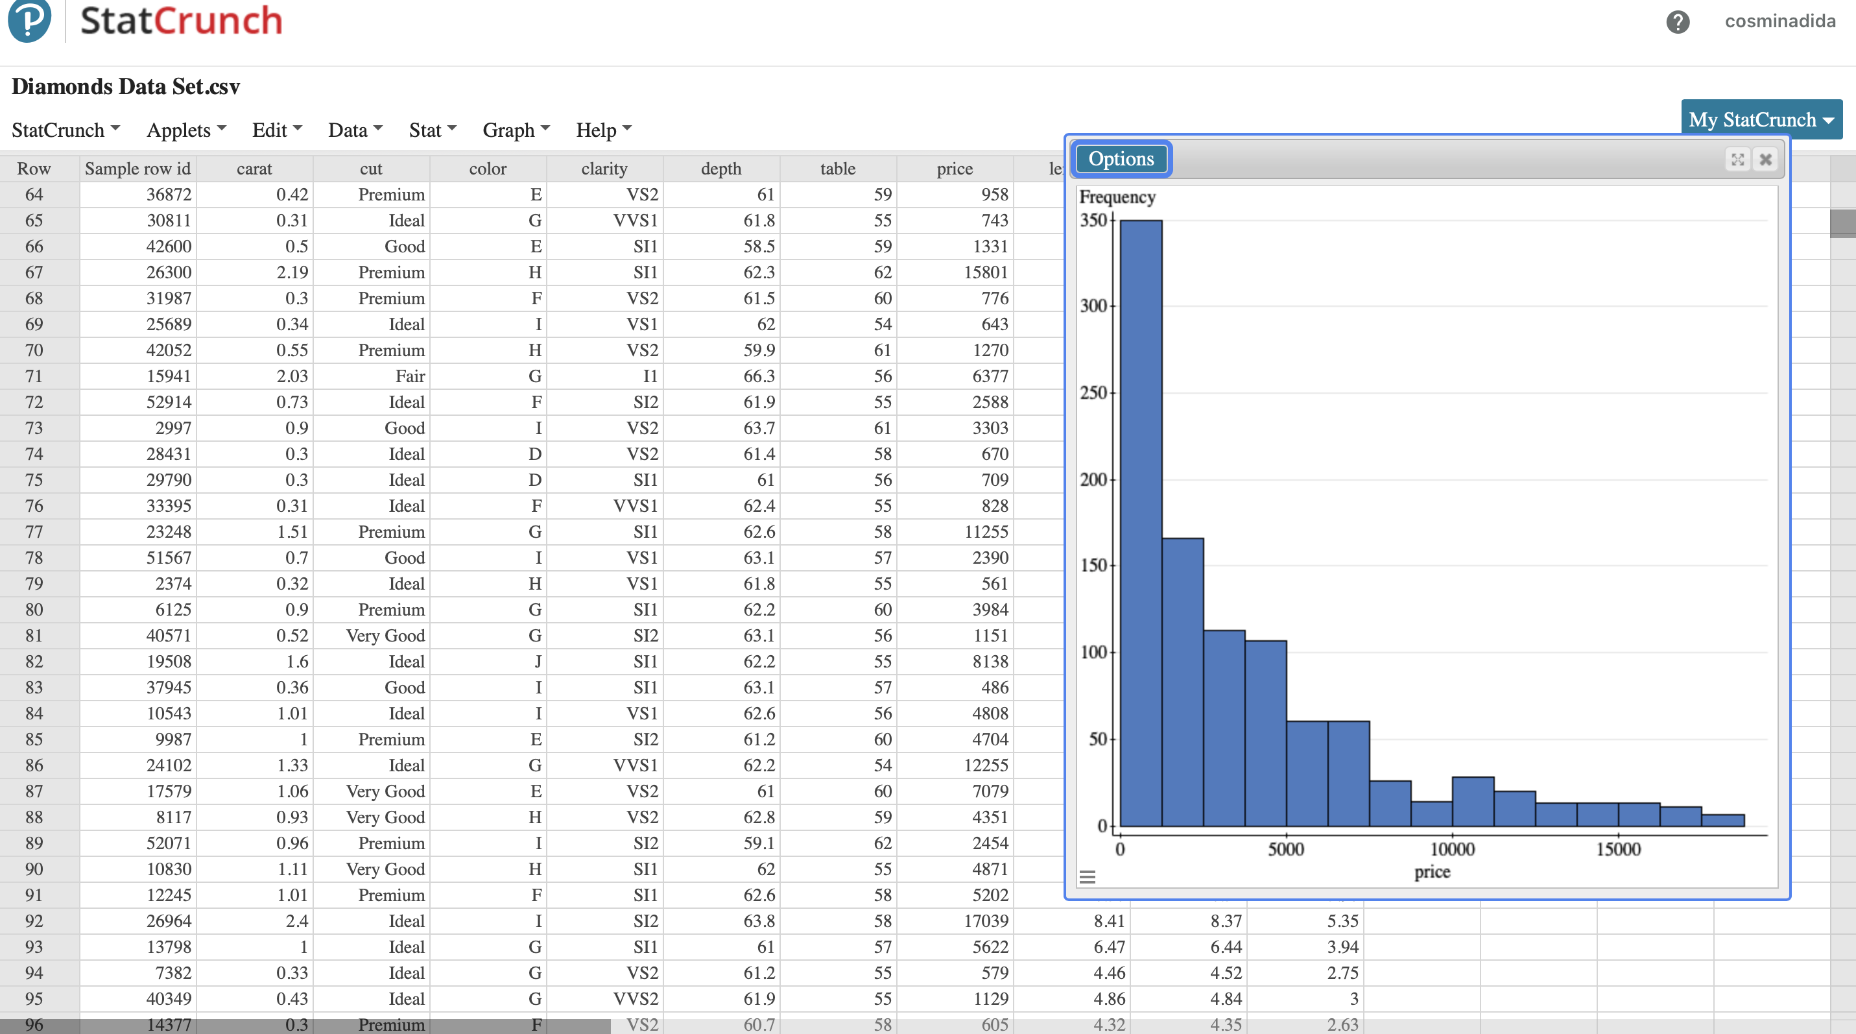Click the vertical scrollbar thumb
The height and width of the screenshot is (1034, 1856).
click(x=1842, y=222)
